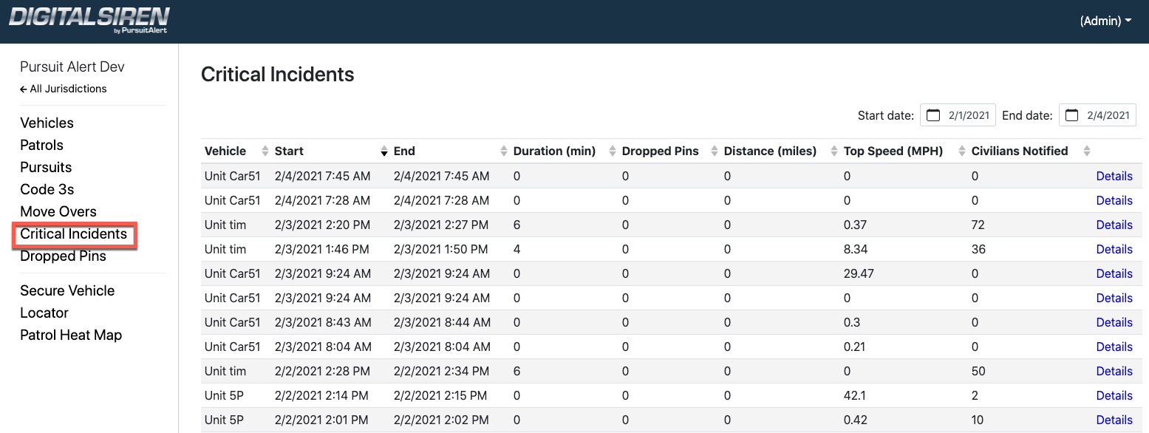
Task: Sort by Start column arrow
Action: [384, 151]
